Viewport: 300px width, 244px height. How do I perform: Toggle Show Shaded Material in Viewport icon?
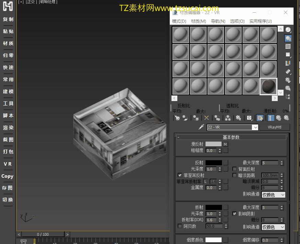pos(260,118)
